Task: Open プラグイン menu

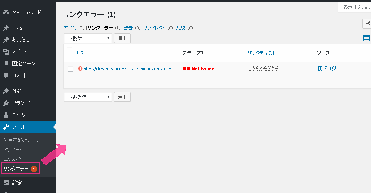Action: 23,103
